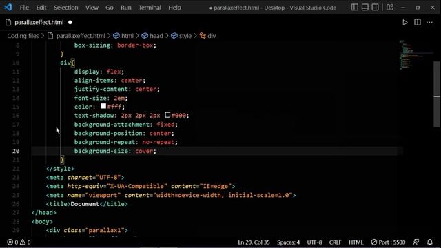Viewport: 441px width, 248px height.
Task: Click errors and warnings status indicator
Action: [x=19, y=242]
